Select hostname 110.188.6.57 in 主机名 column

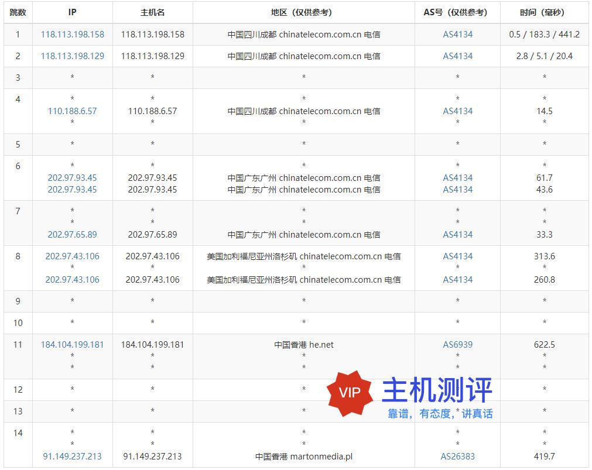pos(152,111)
